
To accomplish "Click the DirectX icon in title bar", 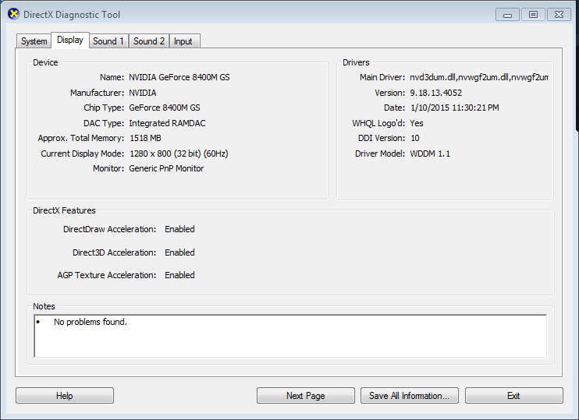I will [13, 15].
